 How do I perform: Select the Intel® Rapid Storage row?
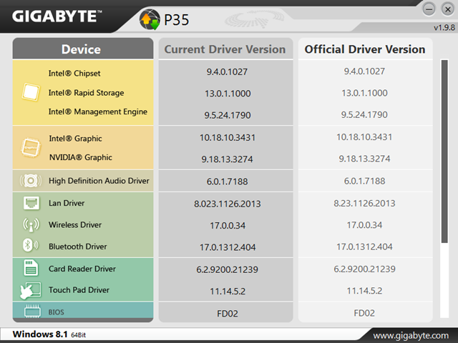[x=86, y=93]
